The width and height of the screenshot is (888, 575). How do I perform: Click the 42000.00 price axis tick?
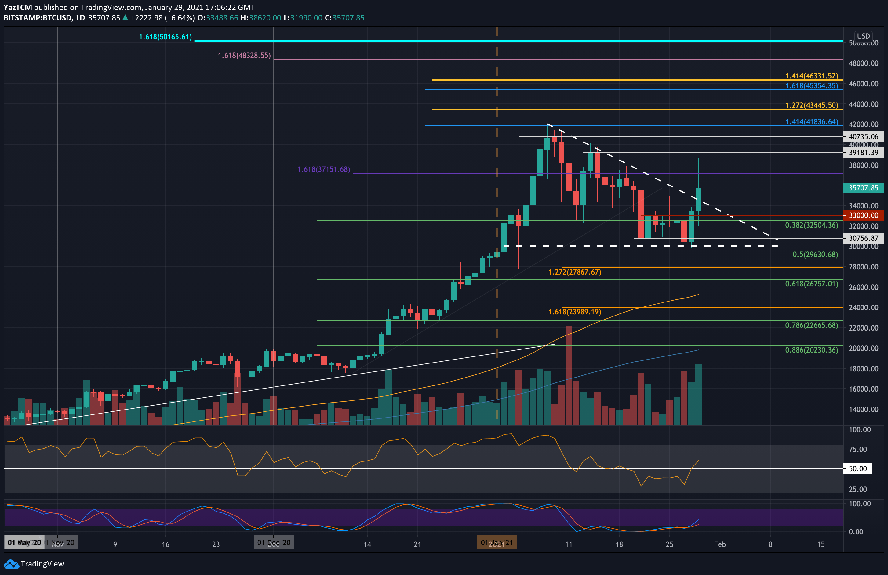pyautogui.click(x=863, y=124)
